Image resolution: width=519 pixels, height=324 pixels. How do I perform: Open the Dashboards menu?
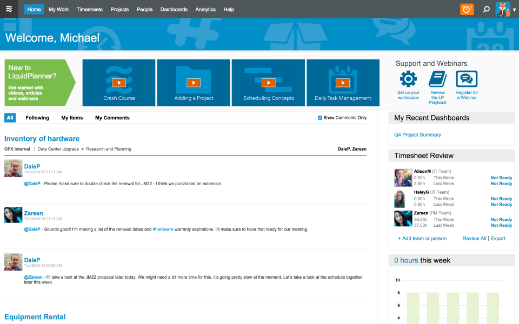click(174, 9)
